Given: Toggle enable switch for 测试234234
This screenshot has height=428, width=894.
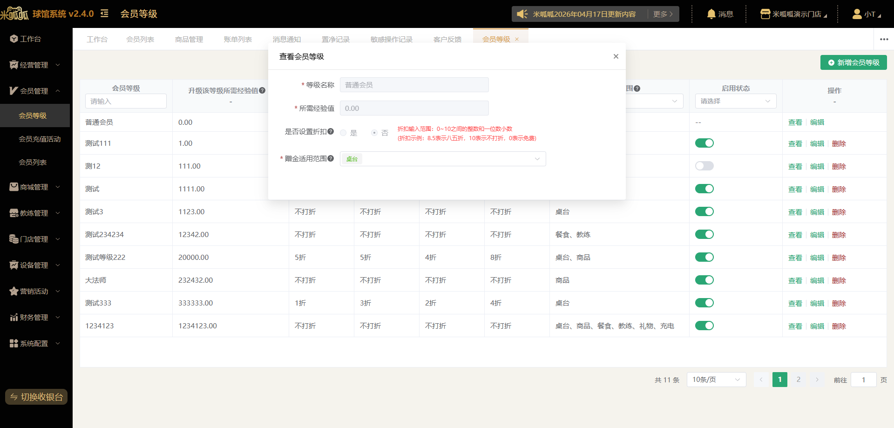Looking at the screenshot, I should [704, 234].
